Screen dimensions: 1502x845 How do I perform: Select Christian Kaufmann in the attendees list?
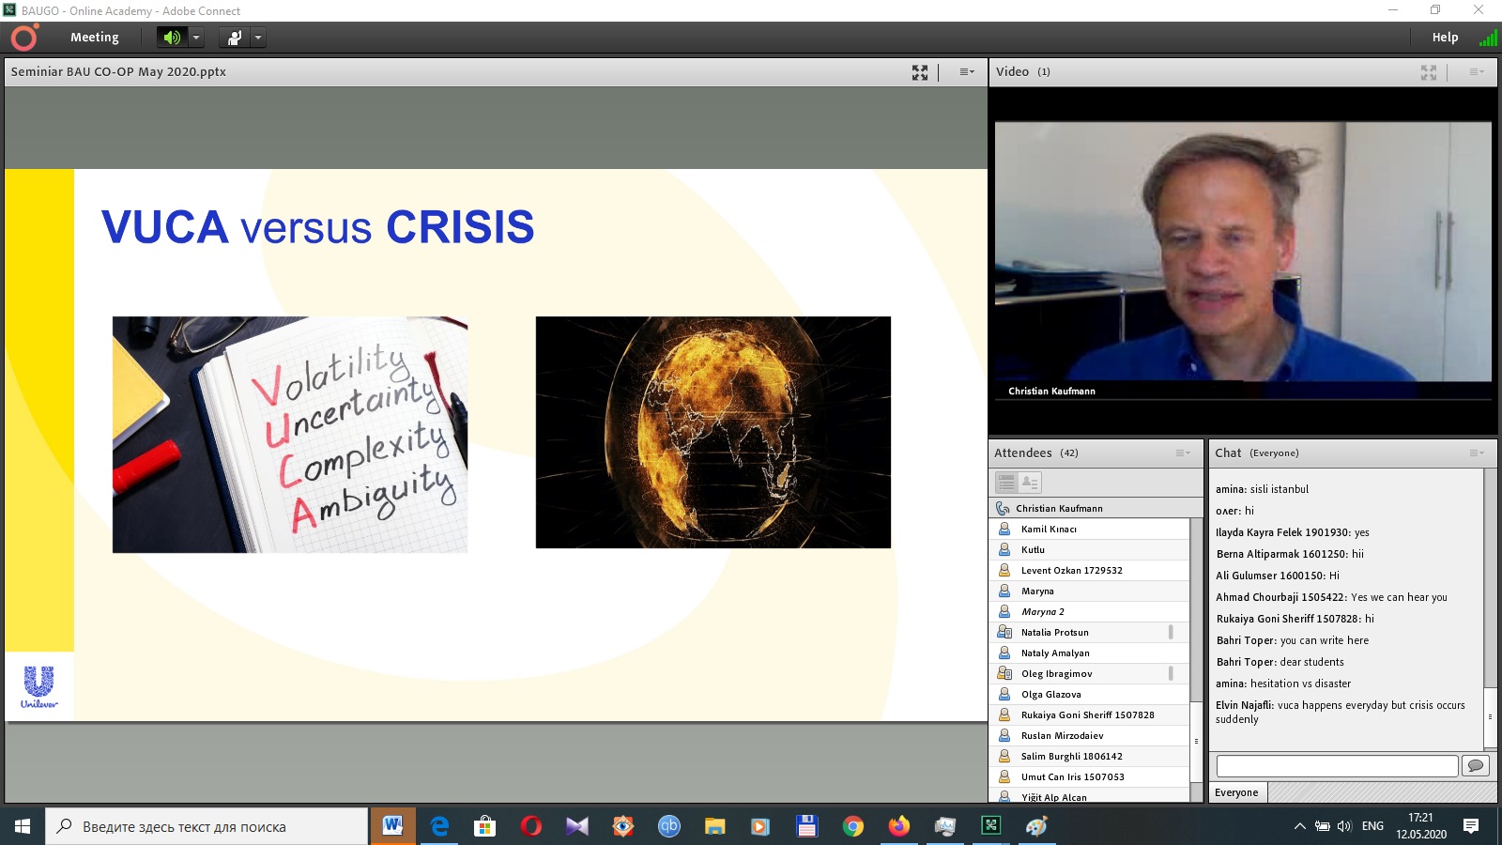1059,508
